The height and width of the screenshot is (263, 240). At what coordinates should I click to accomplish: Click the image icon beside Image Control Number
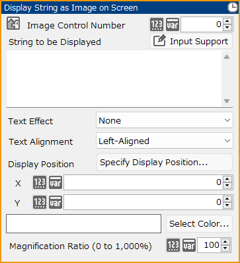pyautogui.click(x=13, y=23)
